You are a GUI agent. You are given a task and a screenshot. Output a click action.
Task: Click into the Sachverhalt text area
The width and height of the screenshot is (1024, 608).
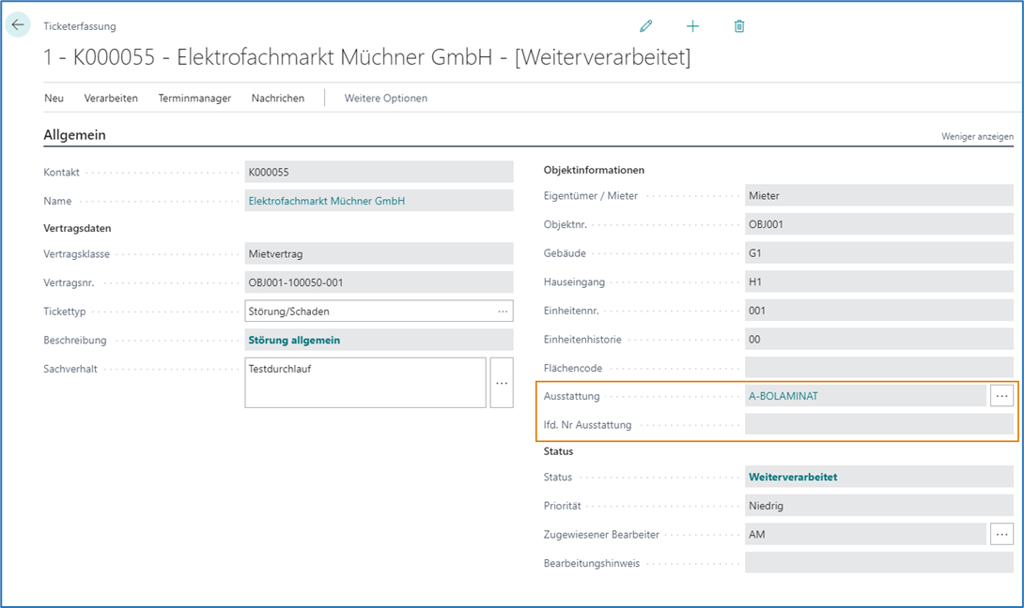point(365,382)
